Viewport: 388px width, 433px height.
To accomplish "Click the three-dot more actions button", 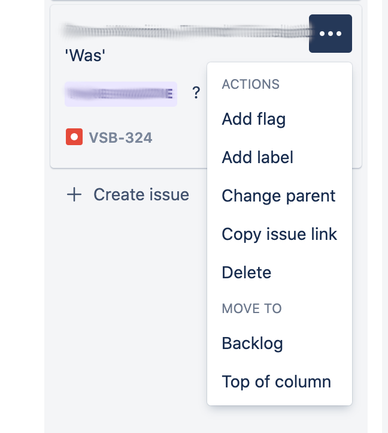I will click(x=330, y=34).
